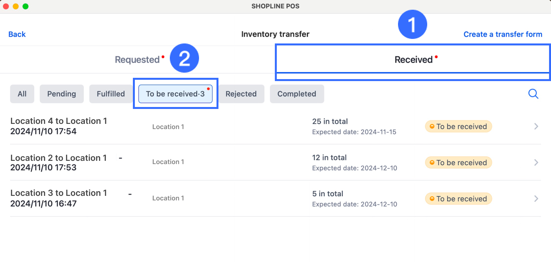Close the SHOPLINE POS window
Image resolution: width=551 pixels, height=262 pixels.
6,6
